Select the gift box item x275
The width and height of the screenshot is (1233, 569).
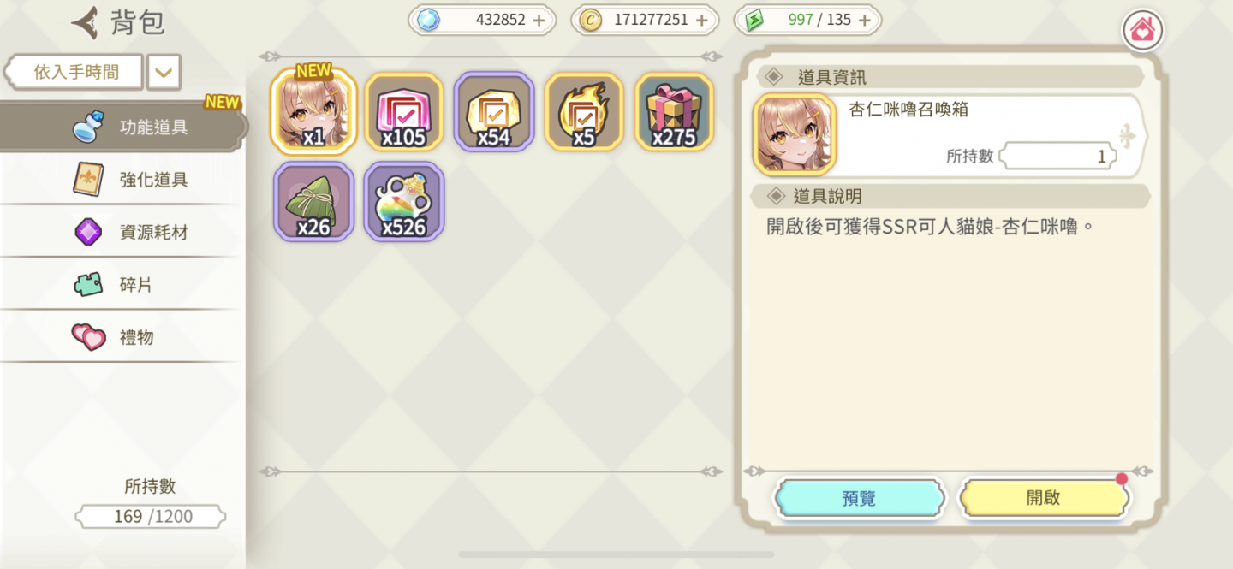click(x=674, y=111)
